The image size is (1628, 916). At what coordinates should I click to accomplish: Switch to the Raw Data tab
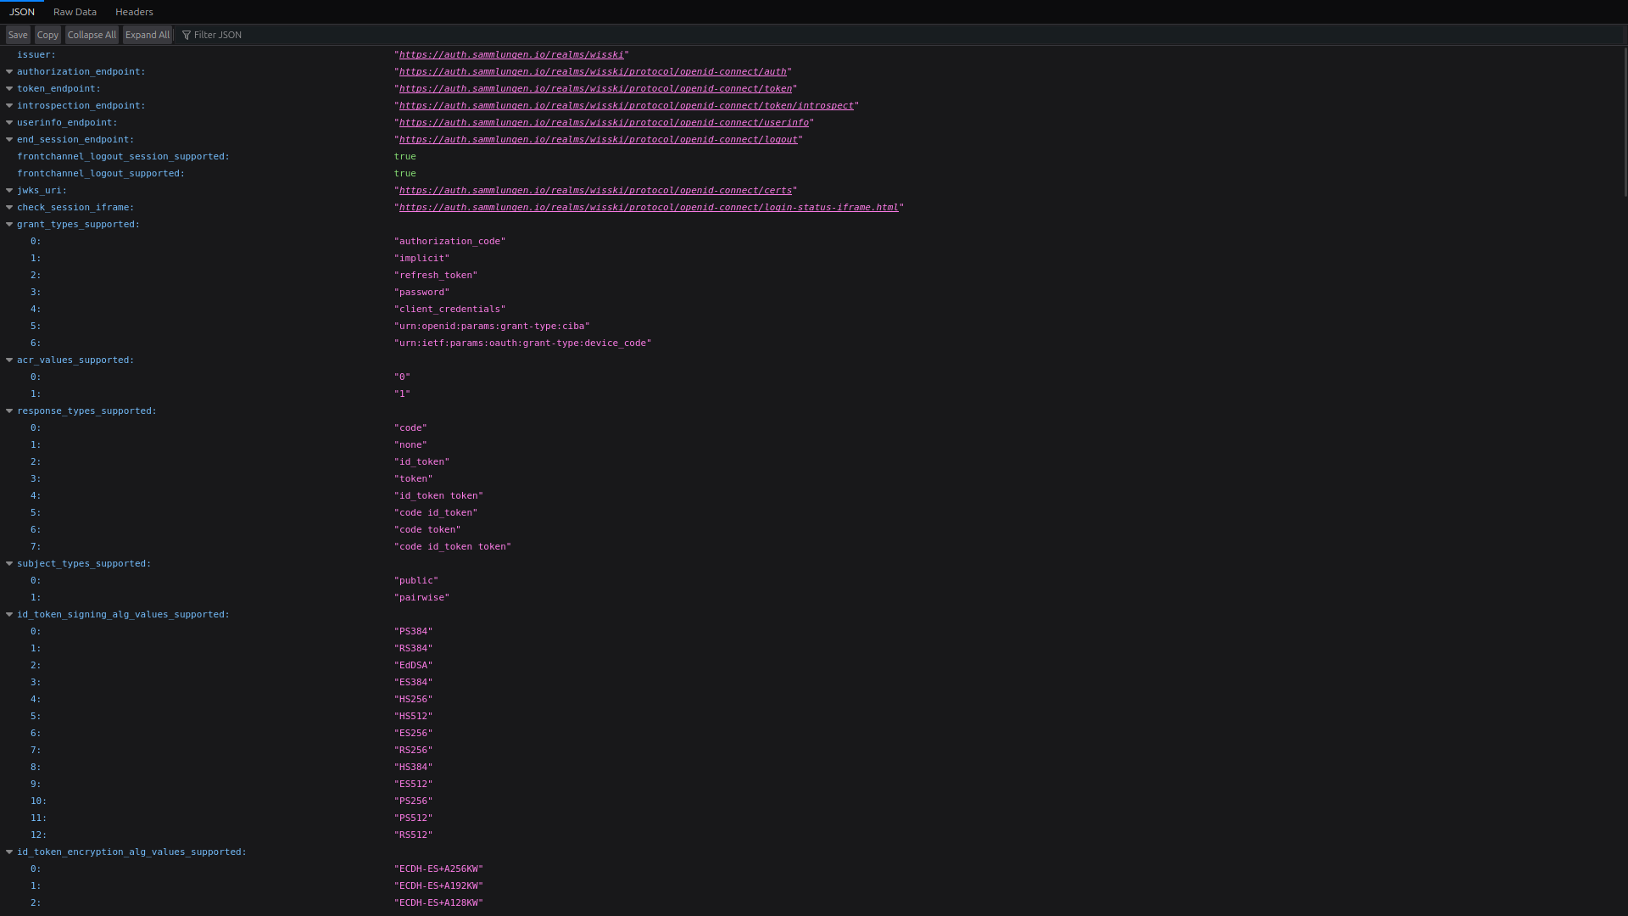[x=74, y=12]
